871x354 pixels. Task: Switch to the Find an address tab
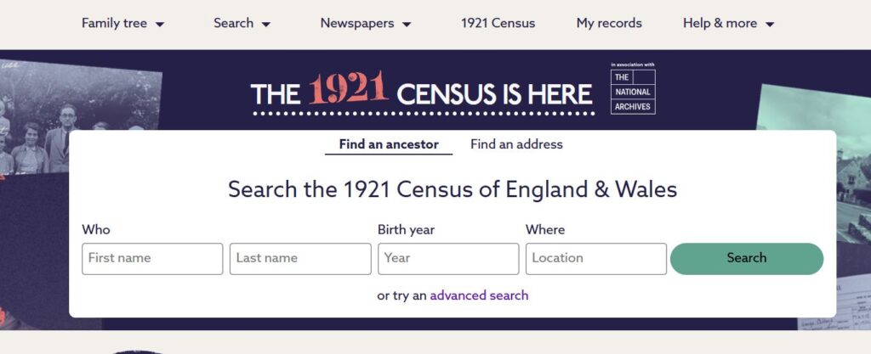point(516,144)
